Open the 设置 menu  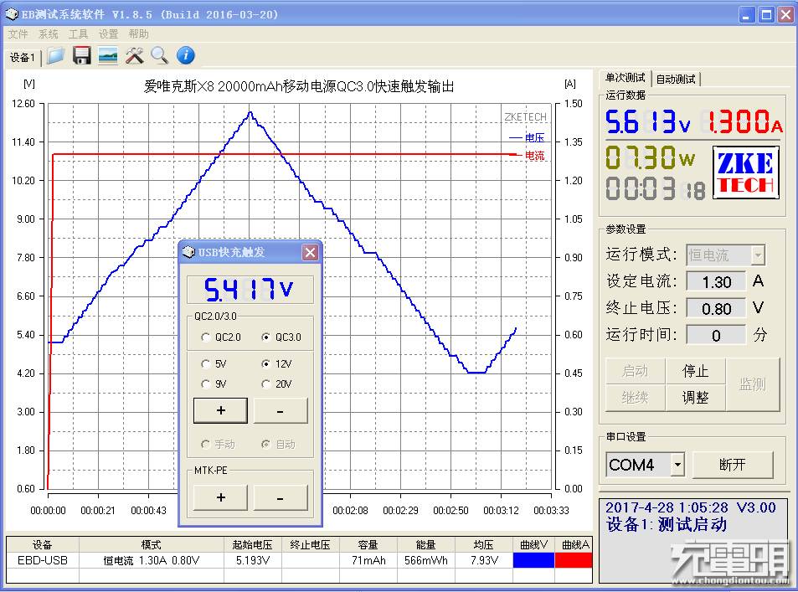click(108, 34)
